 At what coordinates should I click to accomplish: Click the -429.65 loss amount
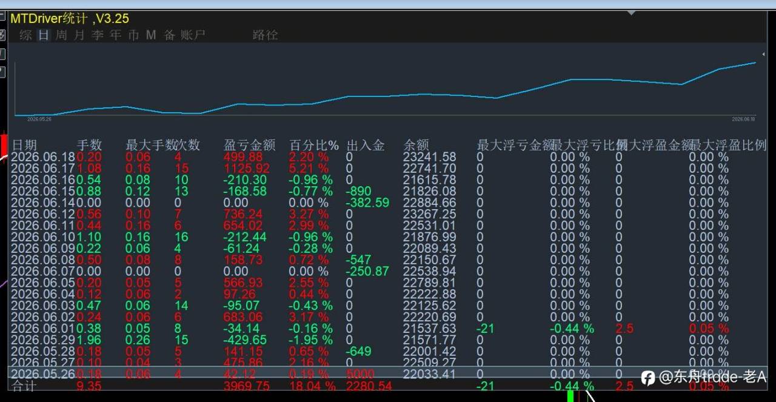pos(245,340)
